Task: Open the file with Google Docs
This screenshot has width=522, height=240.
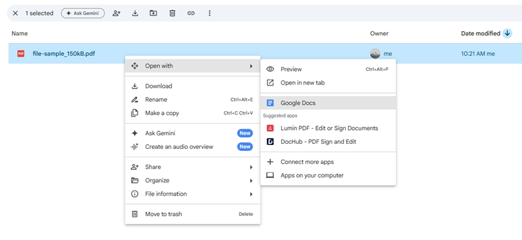Action: pos(328,103)
